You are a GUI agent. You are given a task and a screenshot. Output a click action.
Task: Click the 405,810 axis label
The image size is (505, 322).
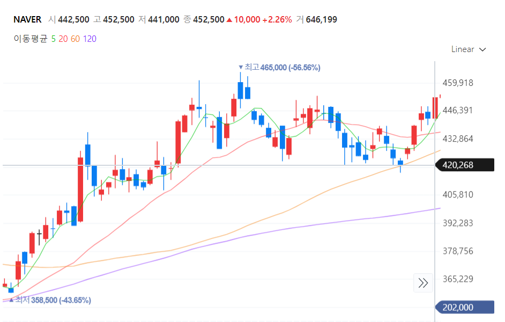(x=458, y=194)
